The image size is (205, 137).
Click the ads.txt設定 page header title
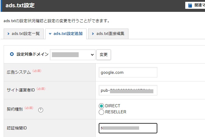pos(20,5)
